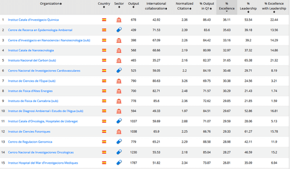Select % Leadership value 61.27
Image resolution: width=290 pixels, height=169 pixels.
coord(248,131)
